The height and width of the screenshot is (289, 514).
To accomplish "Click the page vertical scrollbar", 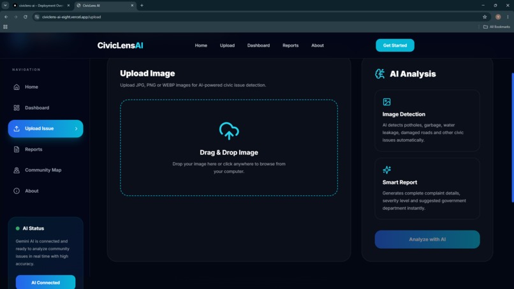I will [513, 138].
